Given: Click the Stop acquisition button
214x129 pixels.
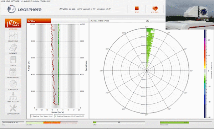Looking at the screenshot, I should pos(137,9).
